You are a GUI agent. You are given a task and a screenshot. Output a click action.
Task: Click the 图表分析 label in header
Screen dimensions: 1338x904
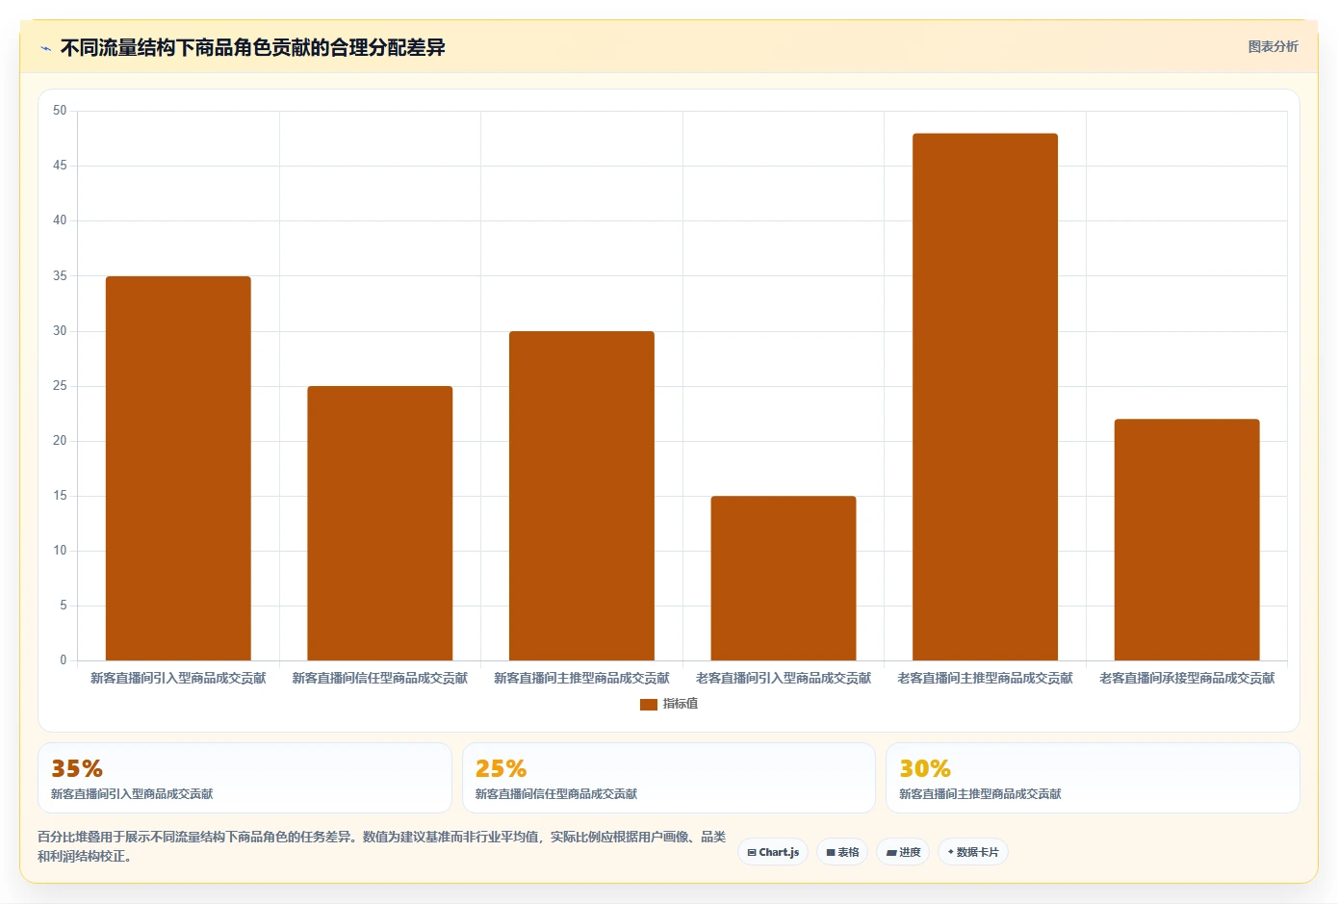tap(1273, 46)
